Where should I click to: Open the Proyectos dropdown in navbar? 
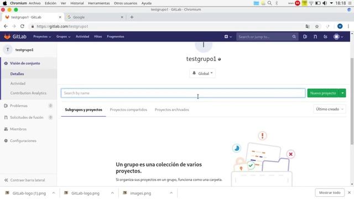click(42, 36)
